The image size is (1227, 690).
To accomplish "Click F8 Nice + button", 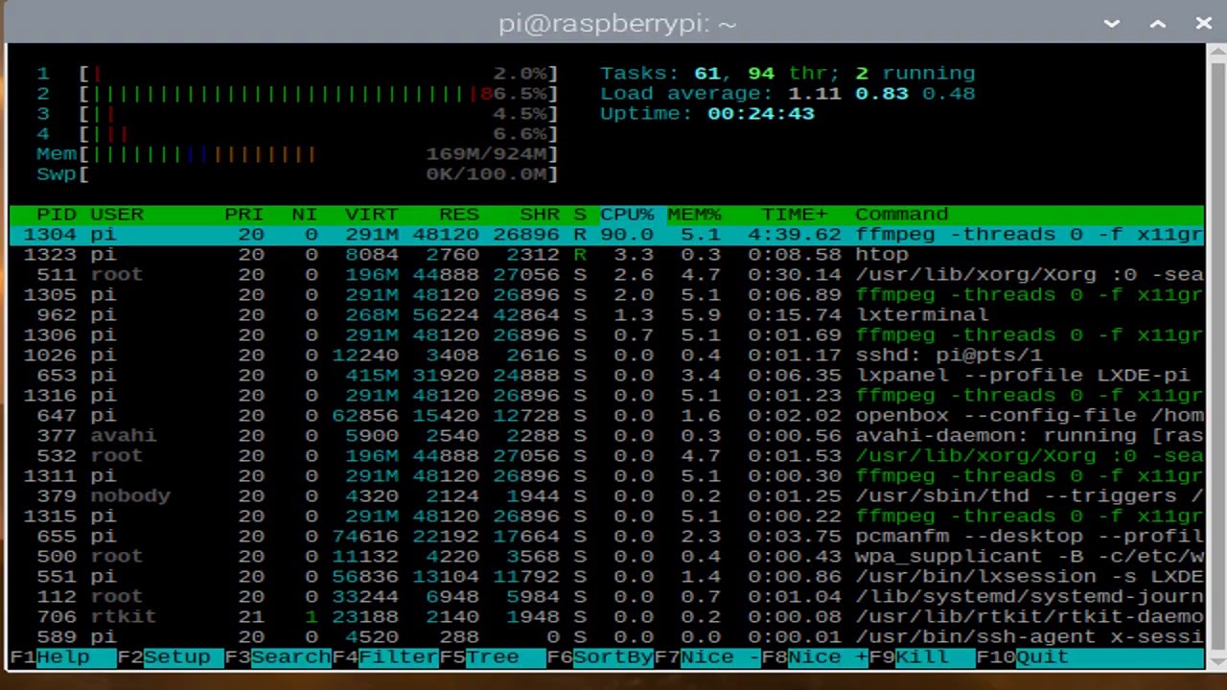I will pos(815,657).
